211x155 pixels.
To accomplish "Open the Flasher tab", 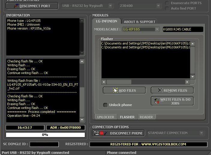I will tap(127, 117).
